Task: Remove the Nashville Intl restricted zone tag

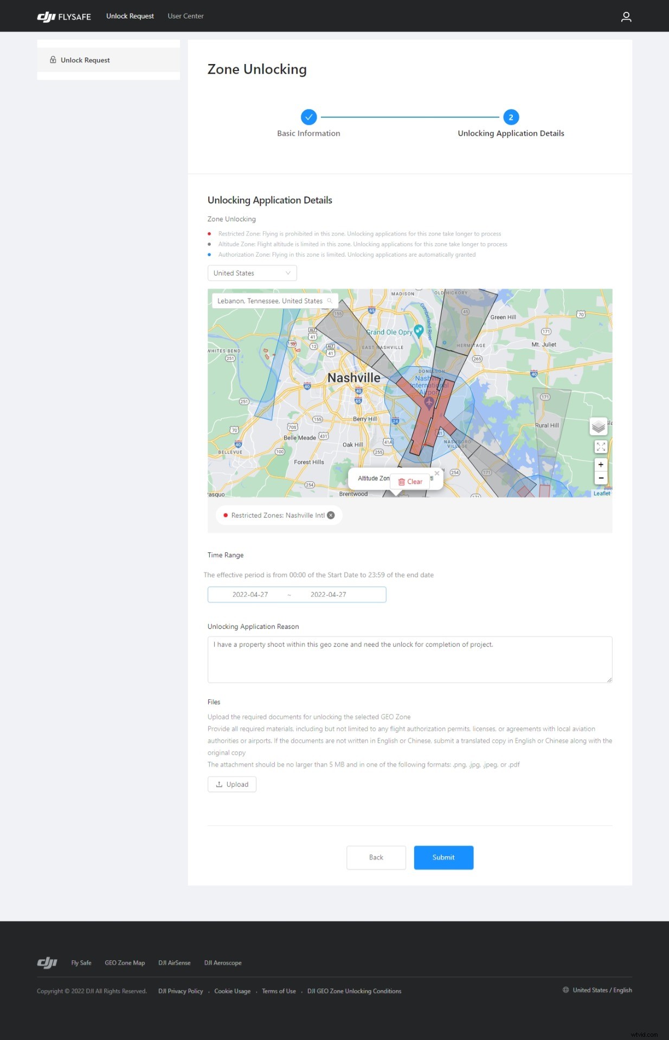Action: 331,515
